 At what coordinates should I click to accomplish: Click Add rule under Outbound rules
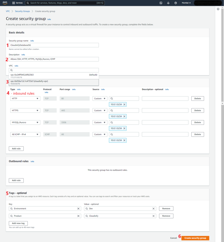pos(16,180)
